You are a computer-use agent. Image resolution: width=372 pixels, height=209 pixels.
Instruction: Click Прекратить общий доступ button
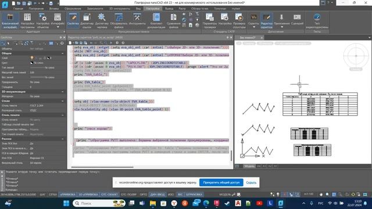221,182
